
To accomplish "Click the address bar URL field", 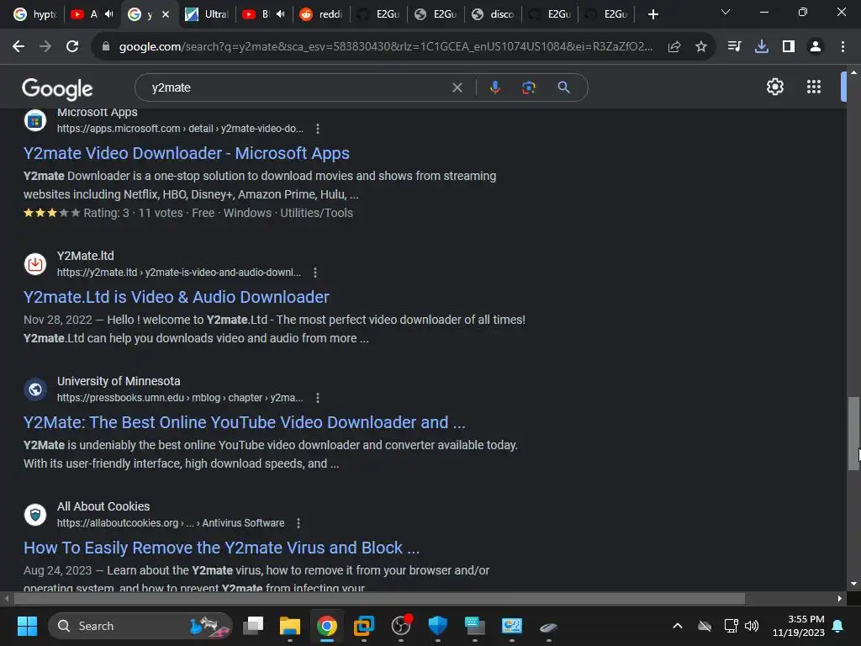I will point(385,47).
